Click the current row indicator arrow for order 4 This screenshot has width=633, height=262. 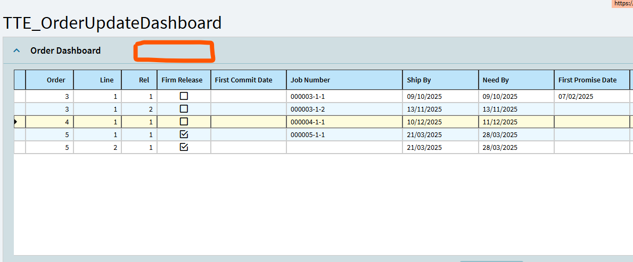[16, 122]
